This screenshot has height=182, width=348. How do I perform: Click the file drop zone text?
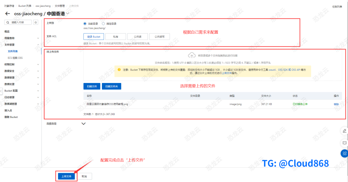(217, 55)
